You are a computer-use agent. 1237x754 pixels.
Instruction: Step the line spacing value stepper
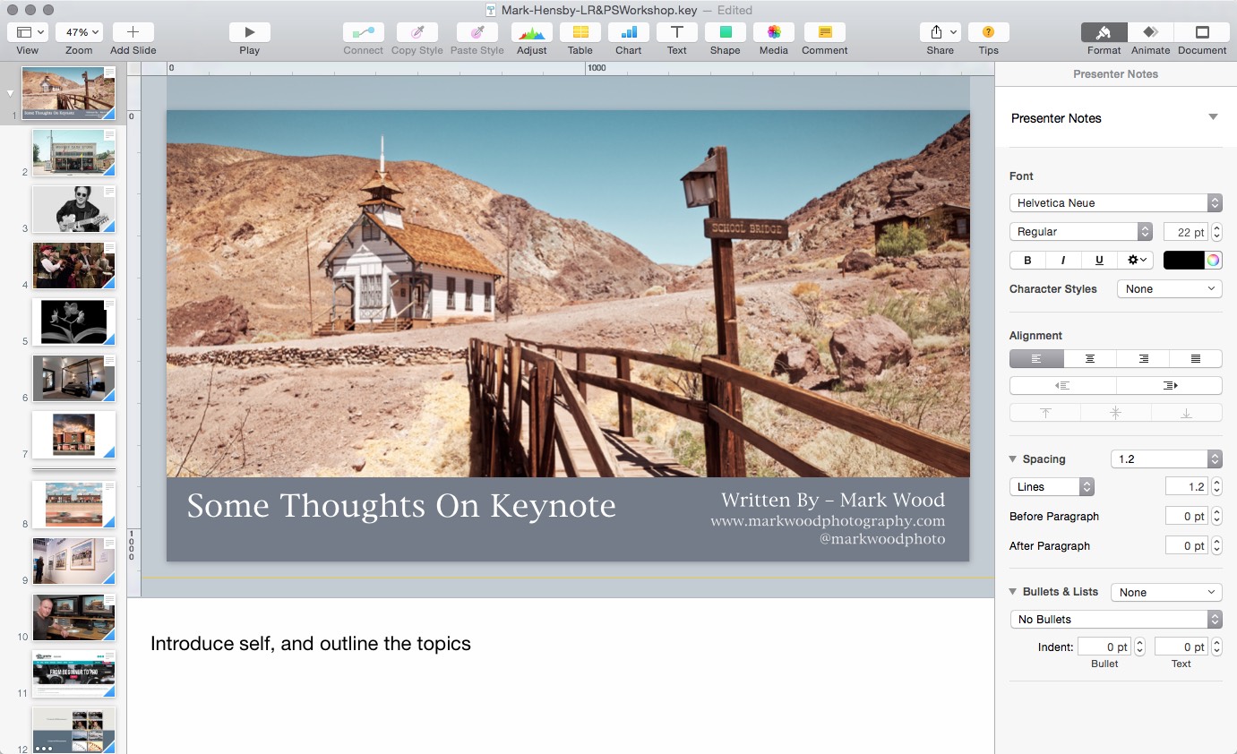point(1216,487)
